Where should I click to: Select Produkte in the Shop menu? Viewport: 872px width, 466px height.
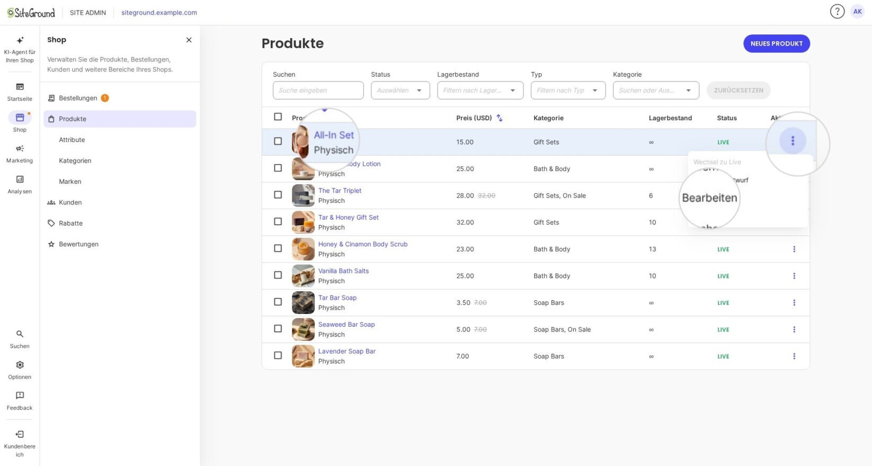click(120, 119)
